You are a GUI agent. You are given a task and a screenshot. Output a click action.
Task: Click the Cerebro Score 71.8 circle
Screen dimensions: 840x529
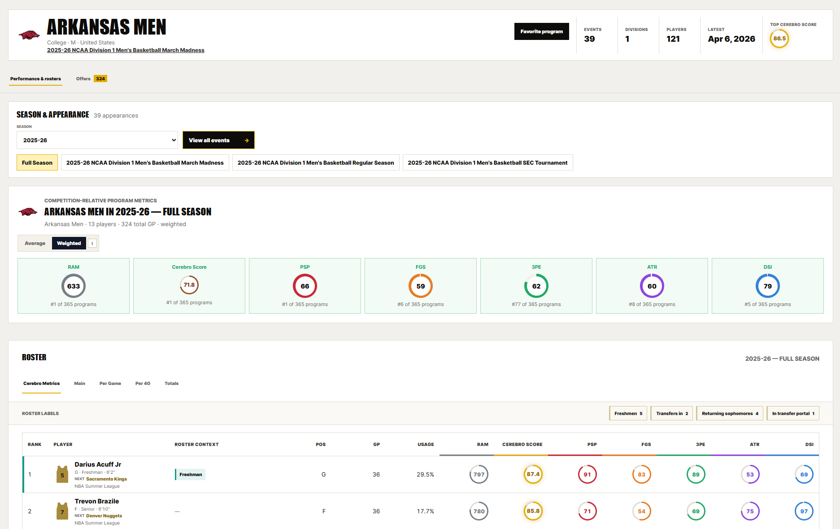[189, 285]
